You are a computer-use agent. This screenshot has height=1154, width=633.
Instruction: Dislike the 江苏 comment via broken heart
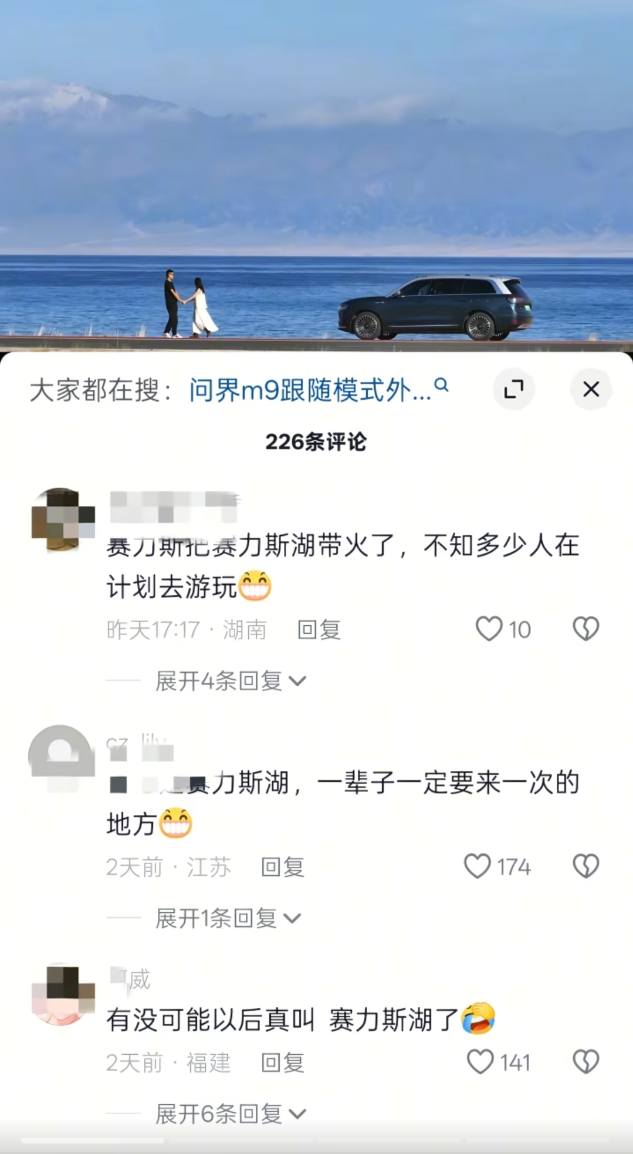pos(585,866)
